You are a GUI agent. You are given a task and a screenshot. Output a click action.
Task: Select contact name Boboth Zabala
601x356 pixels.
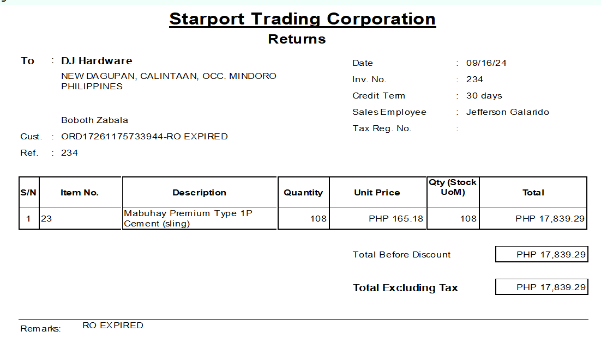click(94, 120)
